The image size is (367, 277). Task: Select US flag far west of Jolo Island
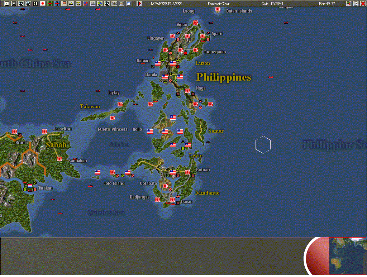pyautogui.click(x=97, y=172)
